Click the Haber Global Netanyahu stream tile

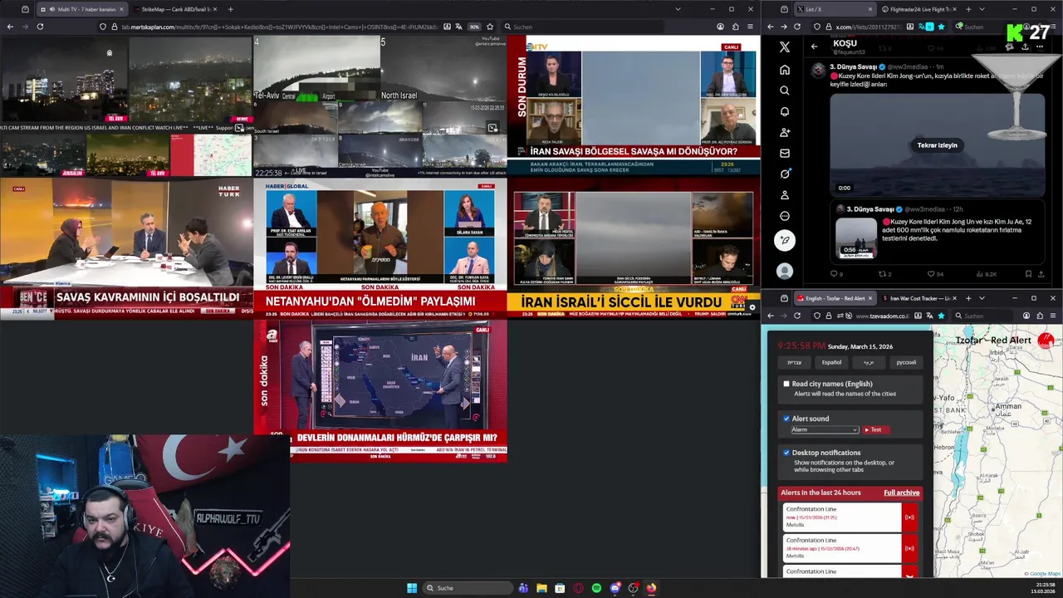[380, 248]
